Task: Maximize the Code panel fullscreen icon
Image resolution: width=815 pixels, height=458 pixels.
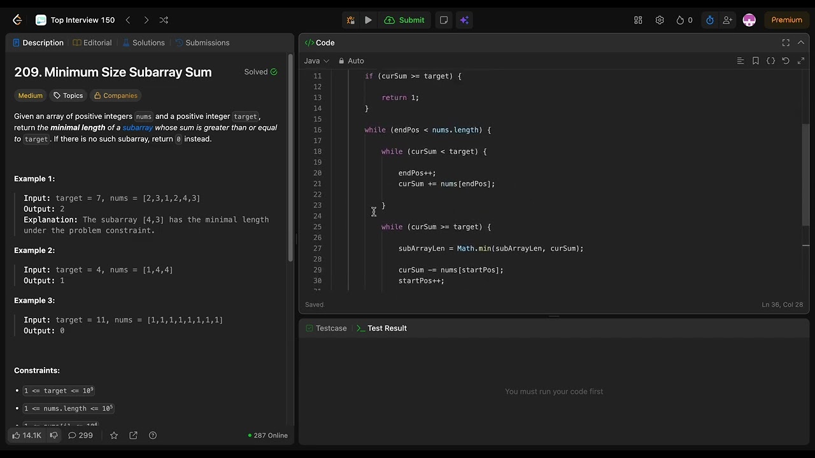Action: [x=786, y=43]
